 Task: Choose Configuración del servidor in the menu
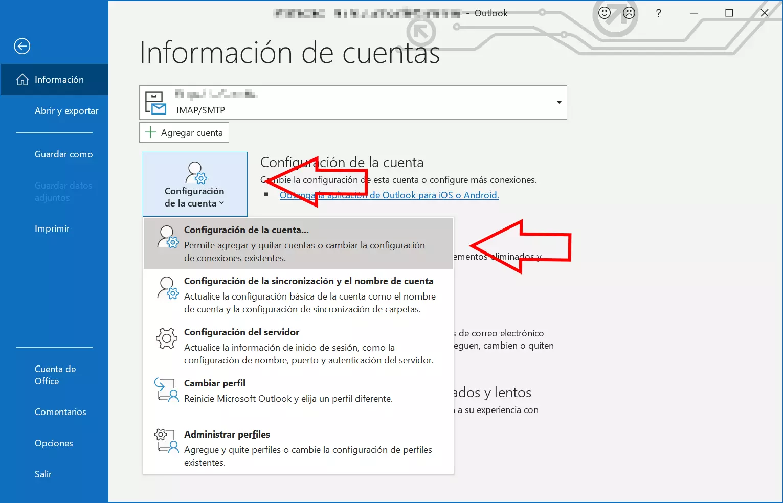241,332
